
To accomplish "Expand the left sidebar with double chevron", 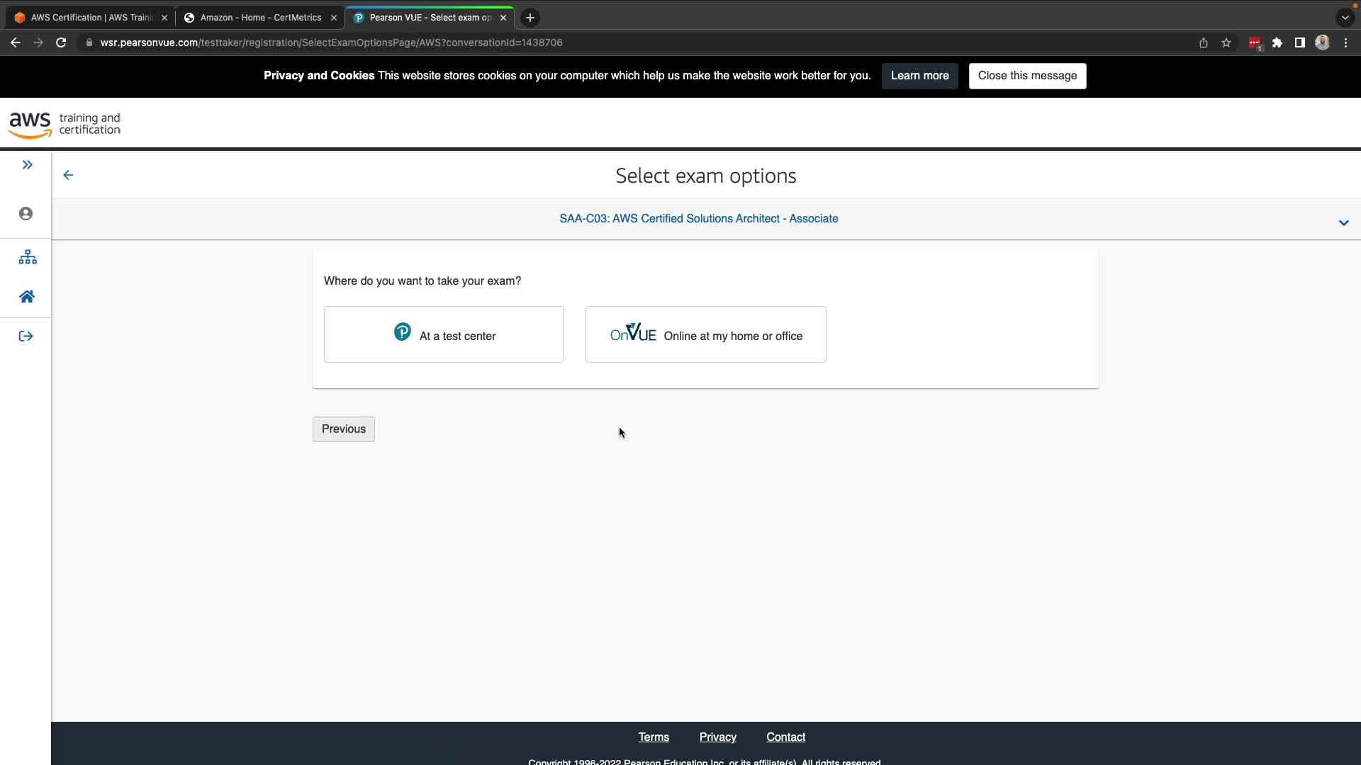I will [x=27, y=165].
